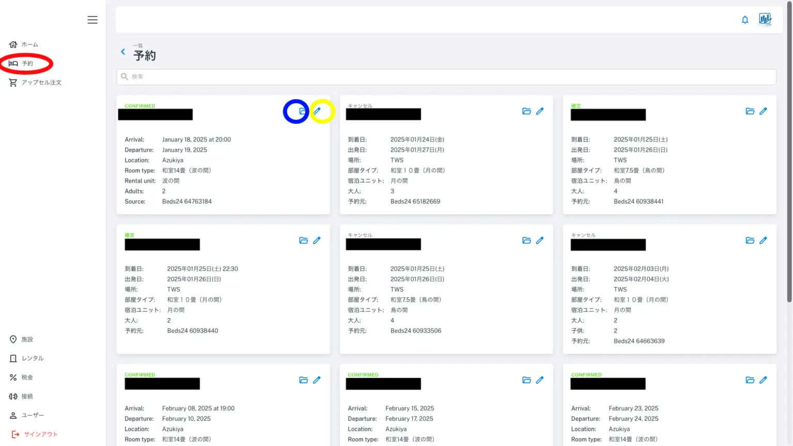
Task: Toggle the hamburger sidebar menu
Action: tap(92, 20)
